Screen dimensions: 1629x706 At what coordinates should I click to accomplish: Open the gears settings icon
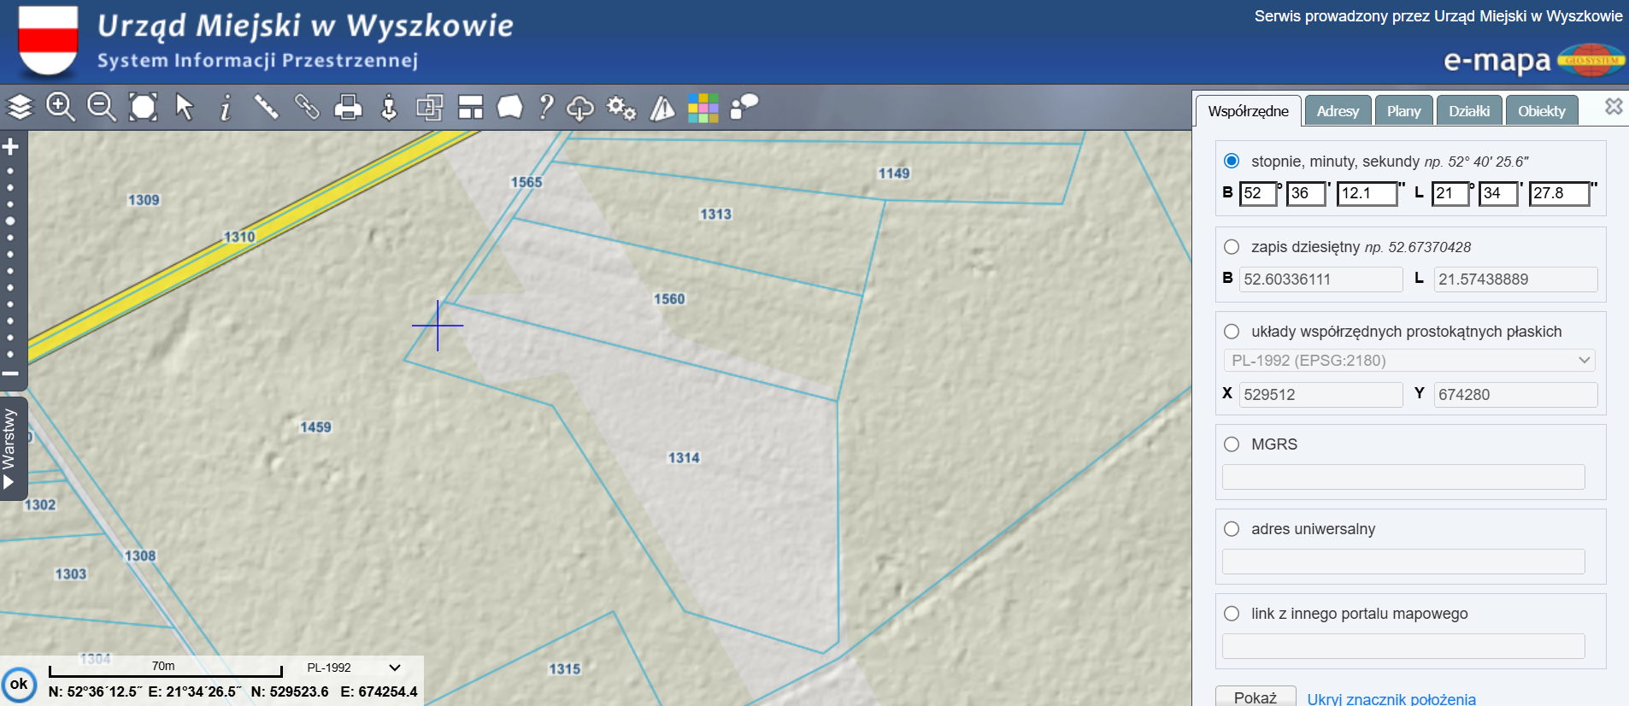coord(621,108)
